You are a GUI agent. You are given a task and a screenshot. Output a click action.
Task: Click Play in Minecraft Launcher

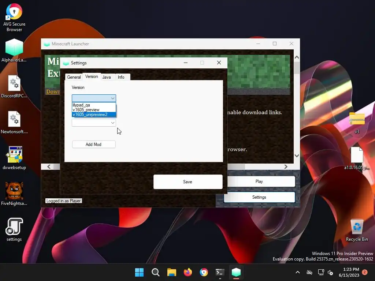coord(259,181)
